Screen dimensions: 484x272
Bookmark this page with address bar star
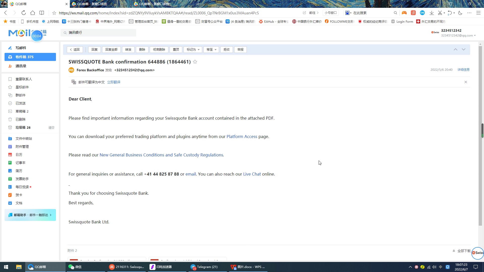(x=54, y=13)
